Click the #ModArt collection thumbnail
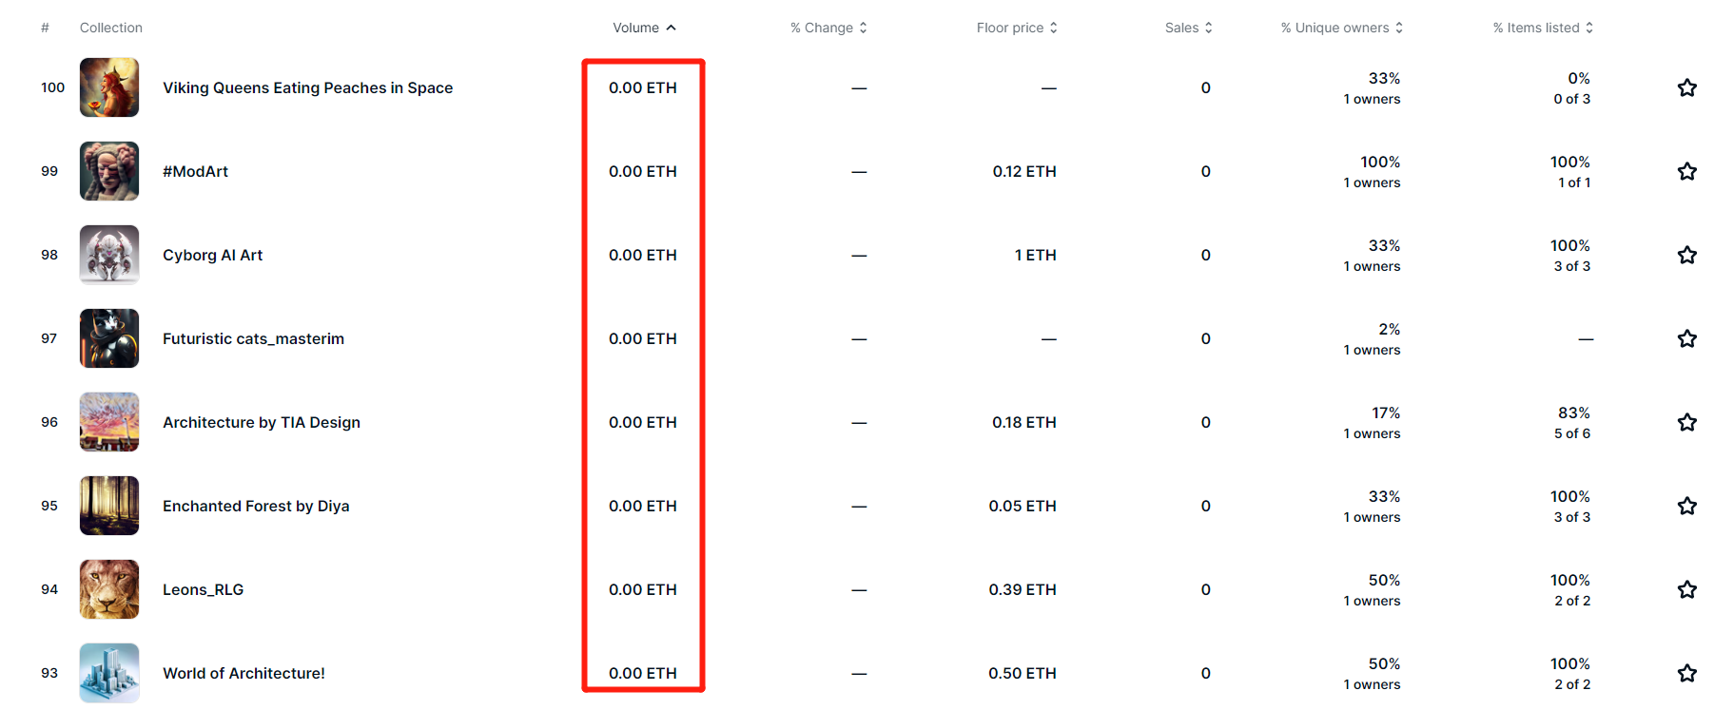 pyautogui.click(x=109, y=171)
